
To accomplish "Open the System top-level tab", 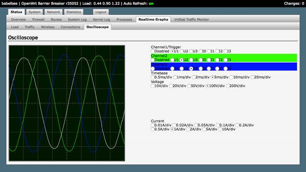I will coord(34,12).
